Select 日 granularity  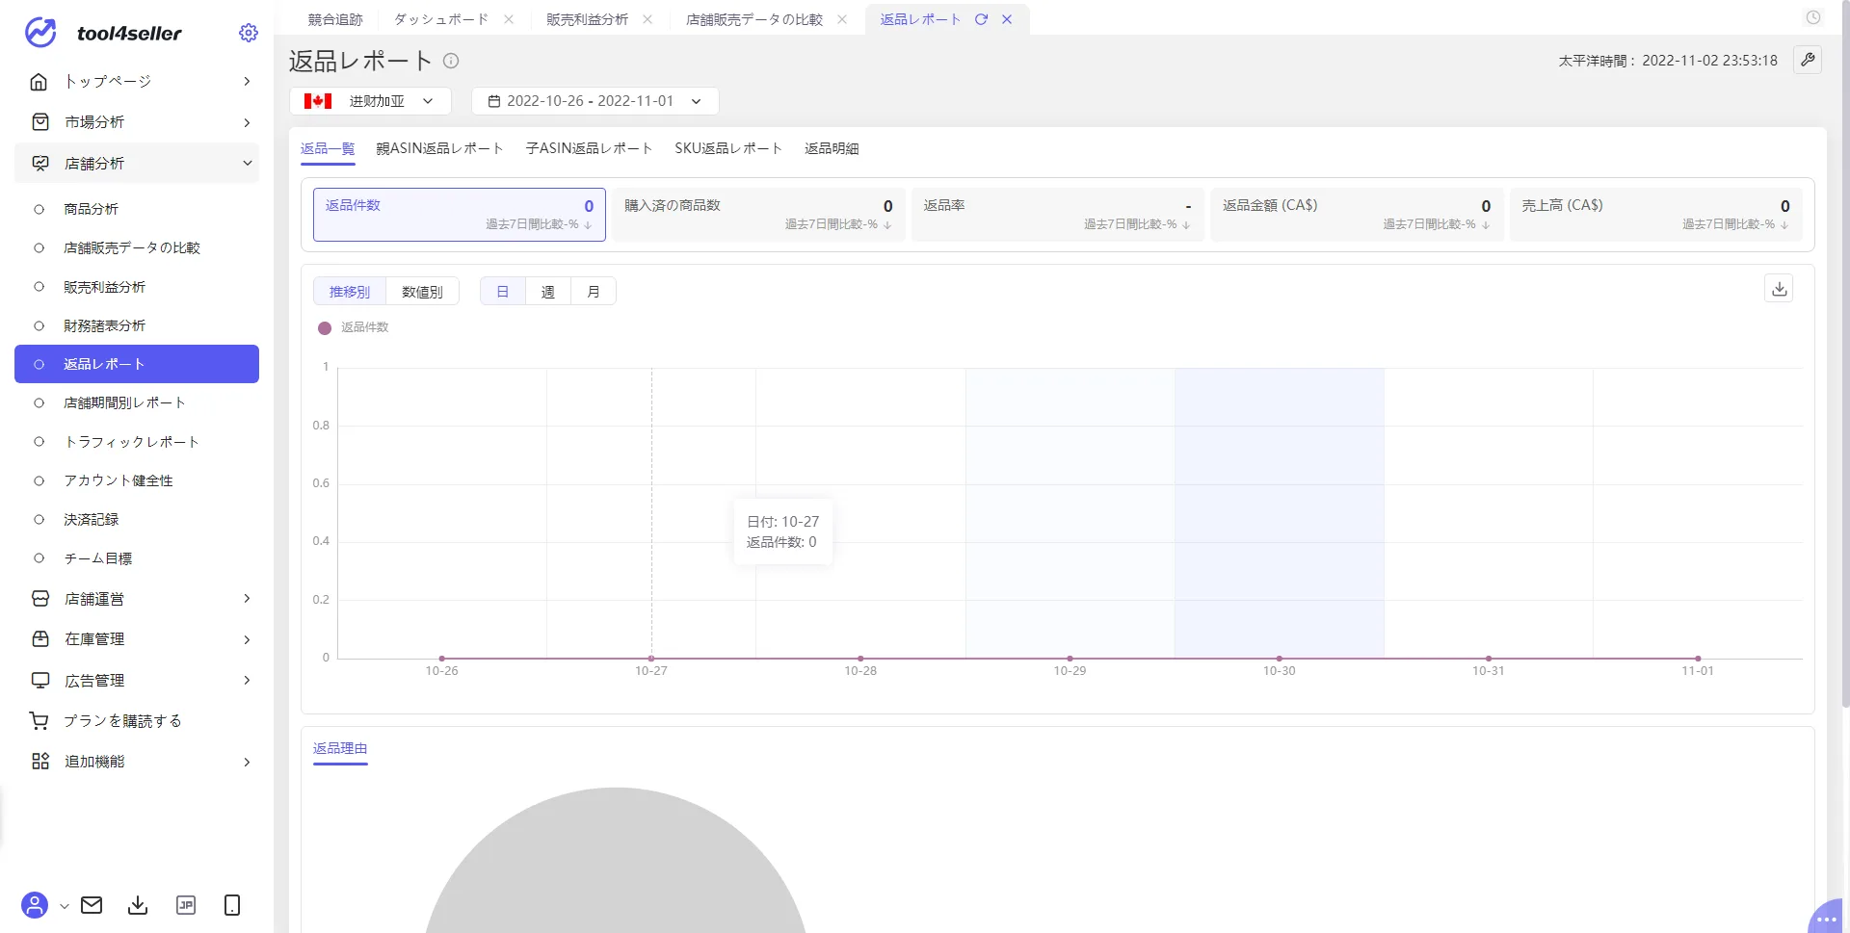click(503, 292)
